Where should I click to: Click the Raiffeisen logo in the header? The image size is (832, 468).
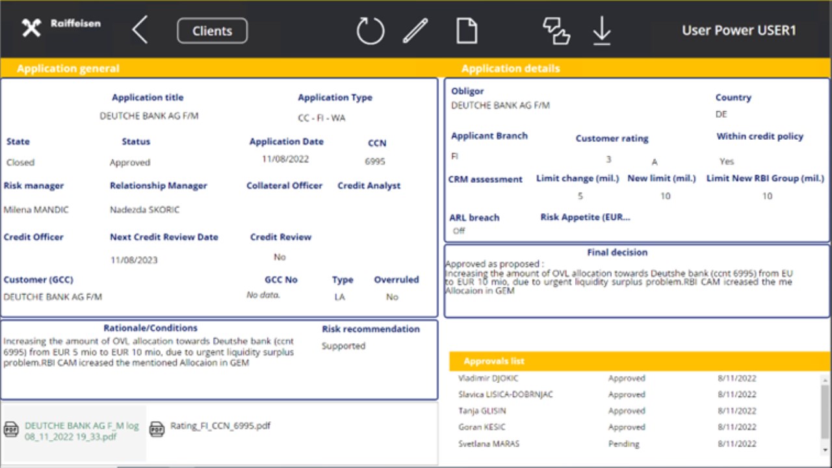coord(60,27)
